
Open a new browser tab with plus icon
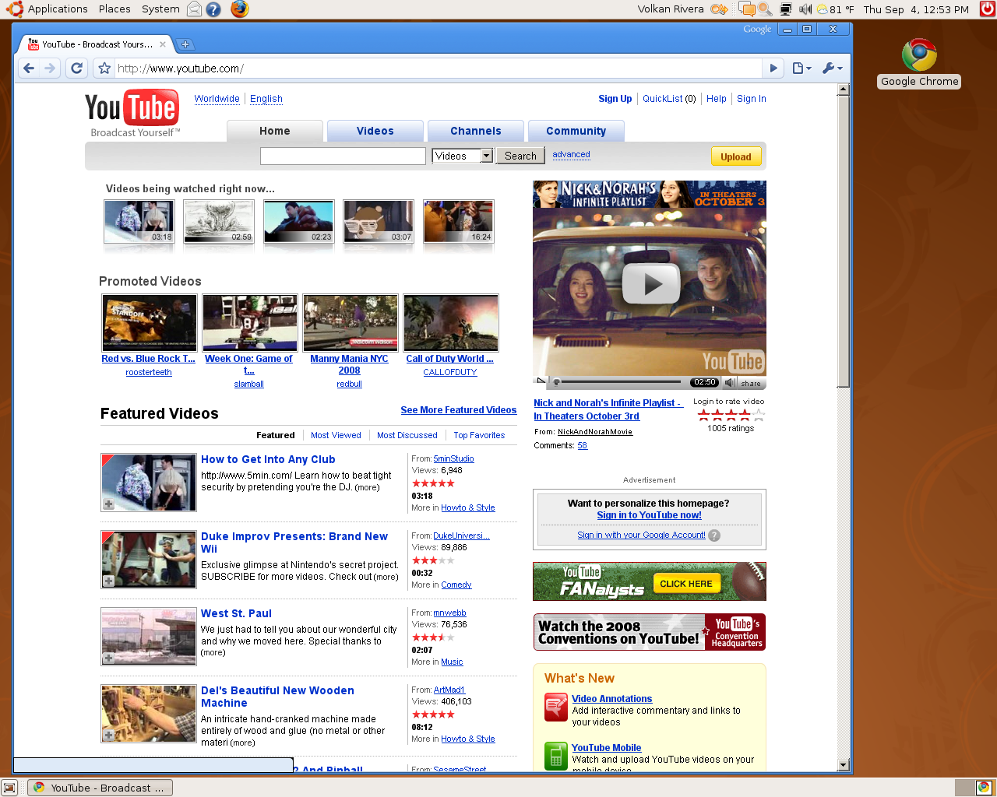[x=185, y=44]
